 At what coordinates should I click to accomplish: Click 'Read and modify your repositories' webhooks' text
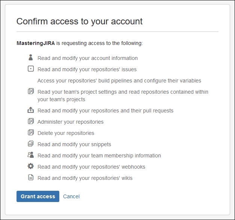(91, 167)
